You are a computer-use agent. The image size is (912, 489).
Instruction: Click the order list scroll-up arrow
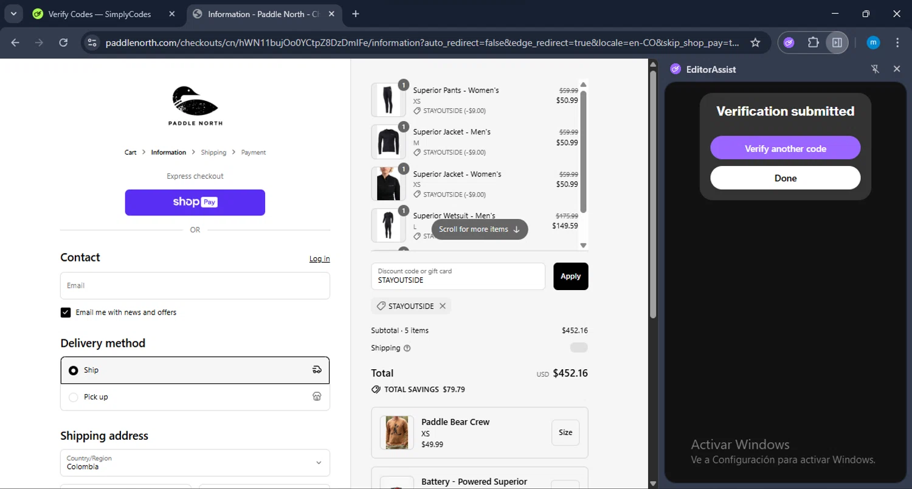click(x=583, y=85)
